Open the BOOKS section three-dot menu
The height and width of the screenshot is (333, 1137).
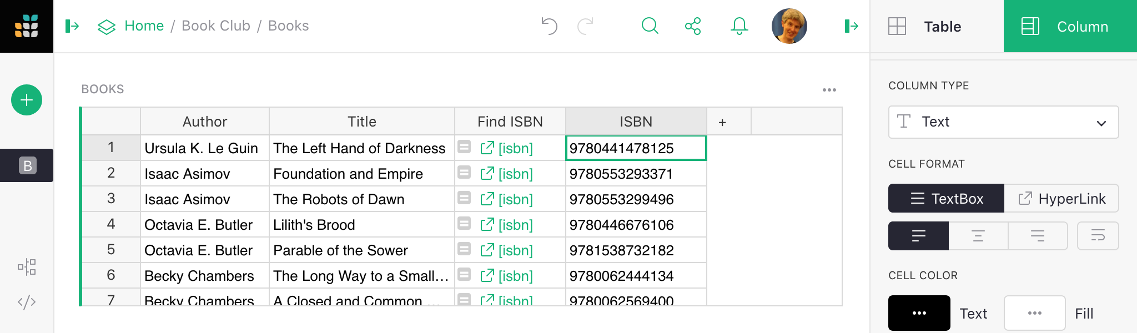(829, 90)
